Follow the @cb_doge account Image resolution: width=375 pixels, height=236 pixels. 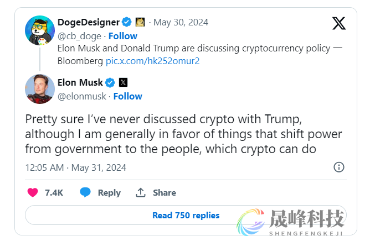coord(122,36)
